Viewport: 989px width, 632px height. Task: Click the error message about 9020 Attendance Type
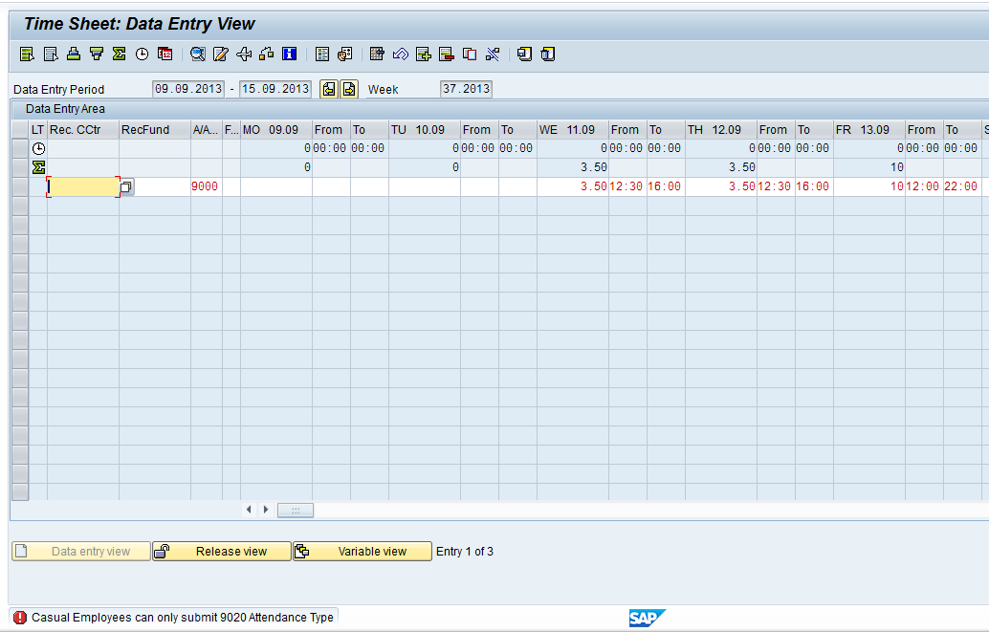pyautogui.click(x=183, y=618)
